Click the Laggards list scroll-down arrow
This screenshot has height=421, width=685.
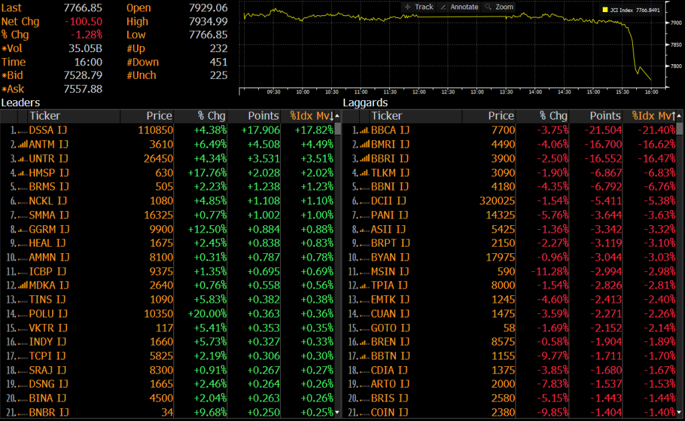(x=679, y=412)
